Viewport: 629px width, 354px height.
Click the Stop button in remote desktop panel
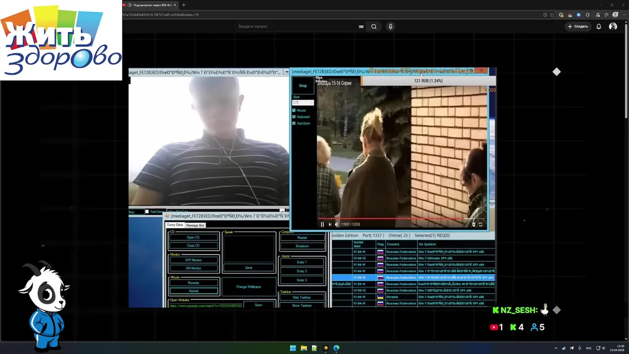[x=303, y=86]
